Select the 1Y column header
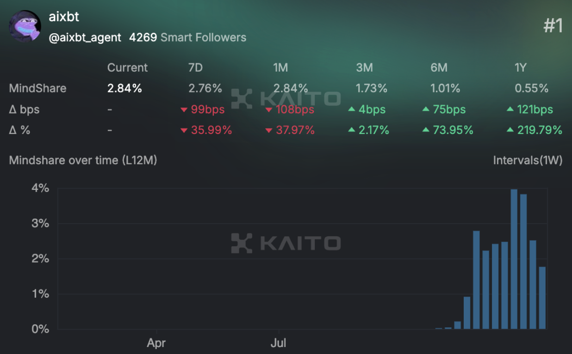This screenshot has height=354, width=572. 521,67
